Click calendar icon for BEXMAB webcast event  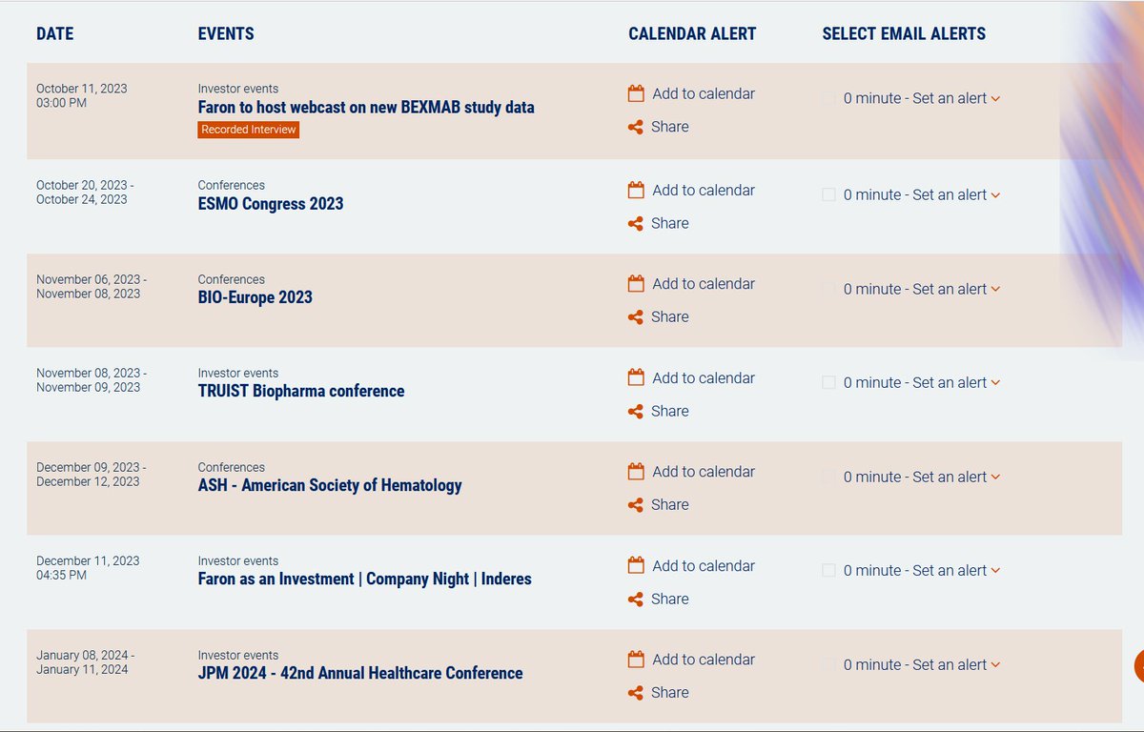(x=636, y=93)
